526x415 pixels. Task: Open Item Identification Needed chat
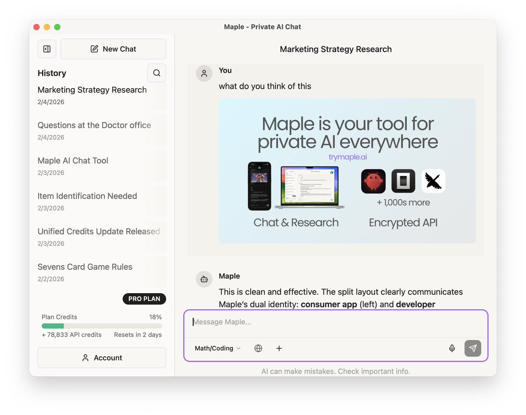tap(102, 202)
